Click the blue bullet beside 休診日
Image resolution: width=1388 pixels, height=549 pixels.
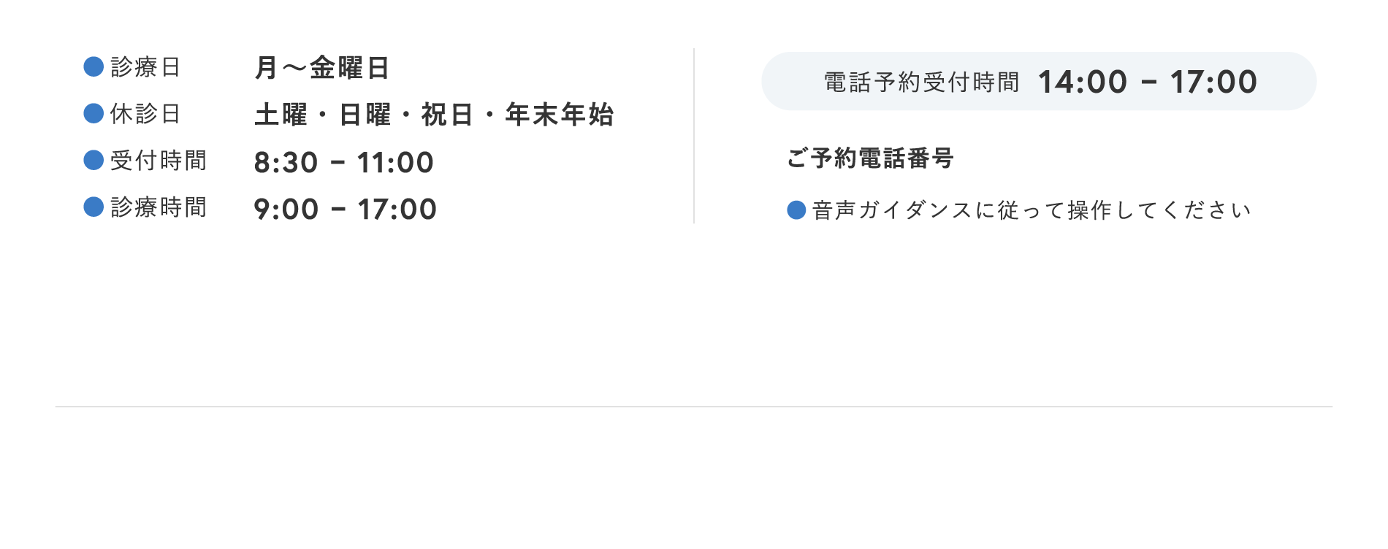pos(94,113)
